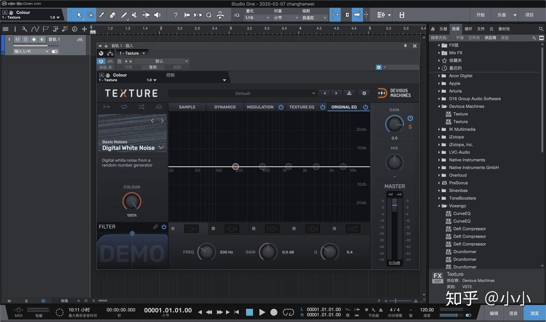Click the preset save icon in Texture
546x322 pixels.
tap(349, 93)
